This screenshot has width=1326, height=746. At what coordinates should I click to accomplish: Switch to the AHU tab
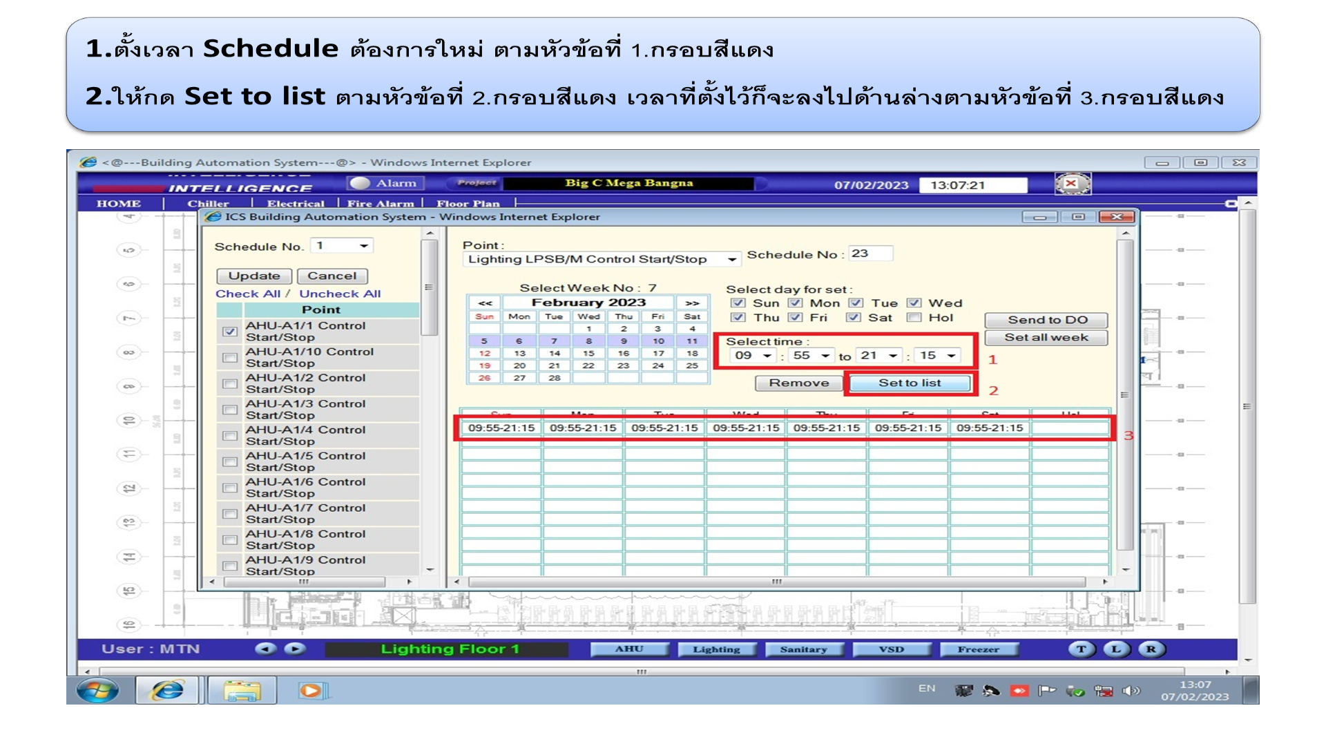click(629, 649)
